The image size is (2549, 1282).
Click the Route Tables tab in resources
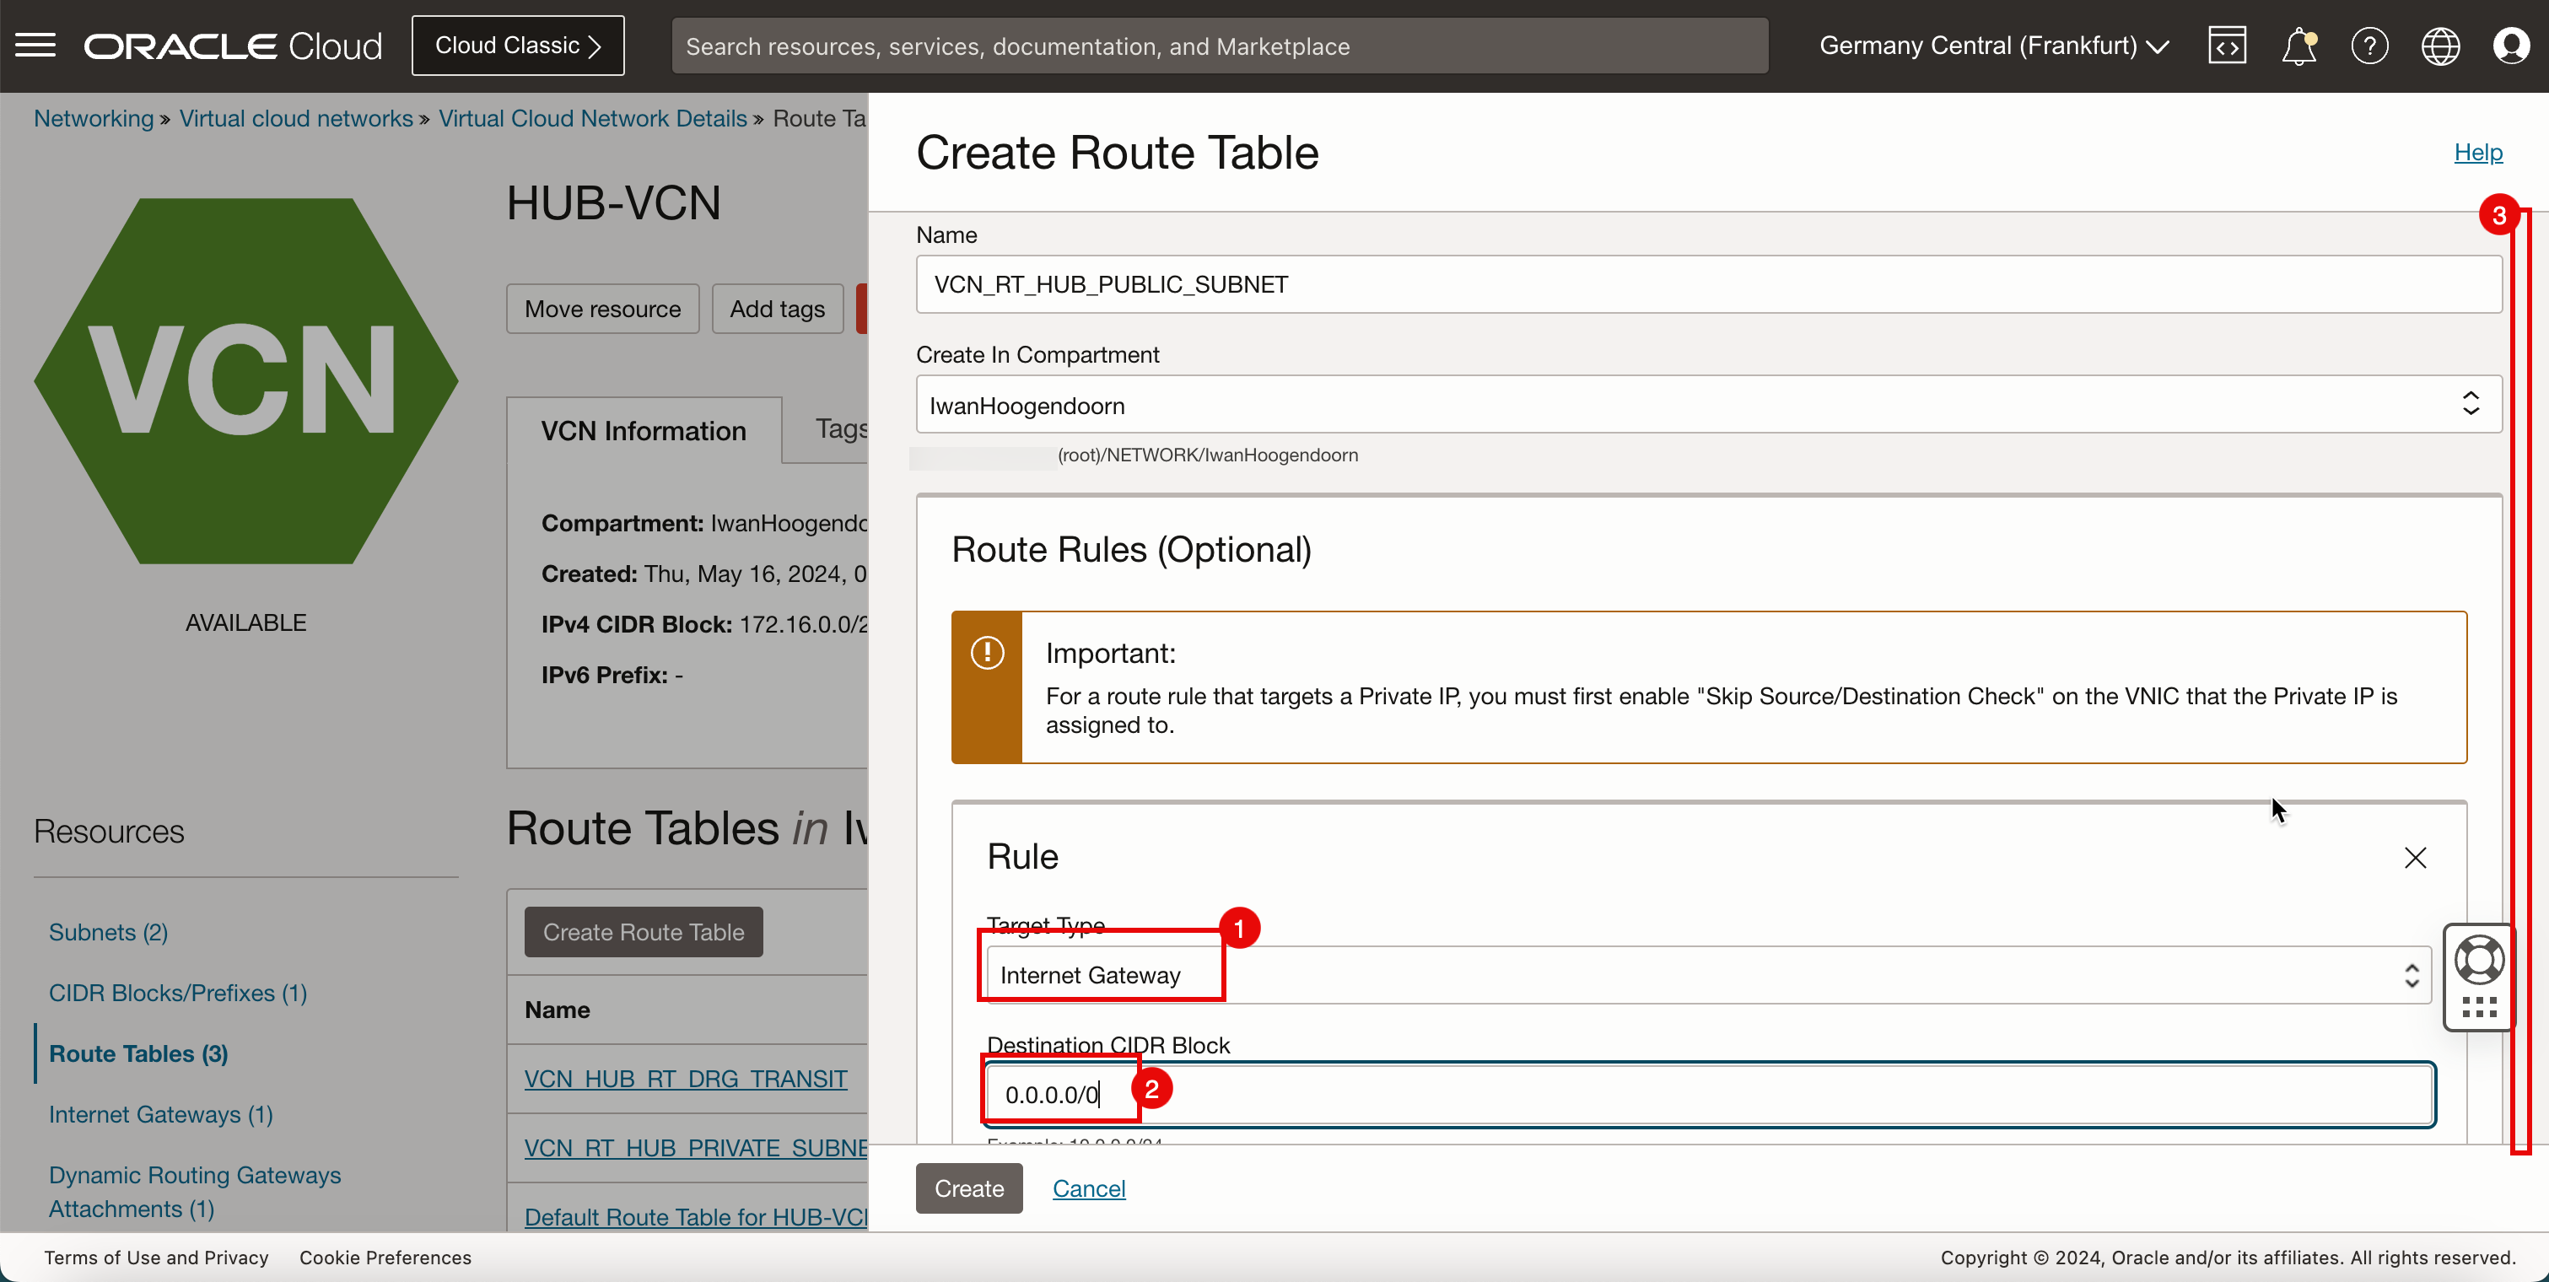point(139,1053)
